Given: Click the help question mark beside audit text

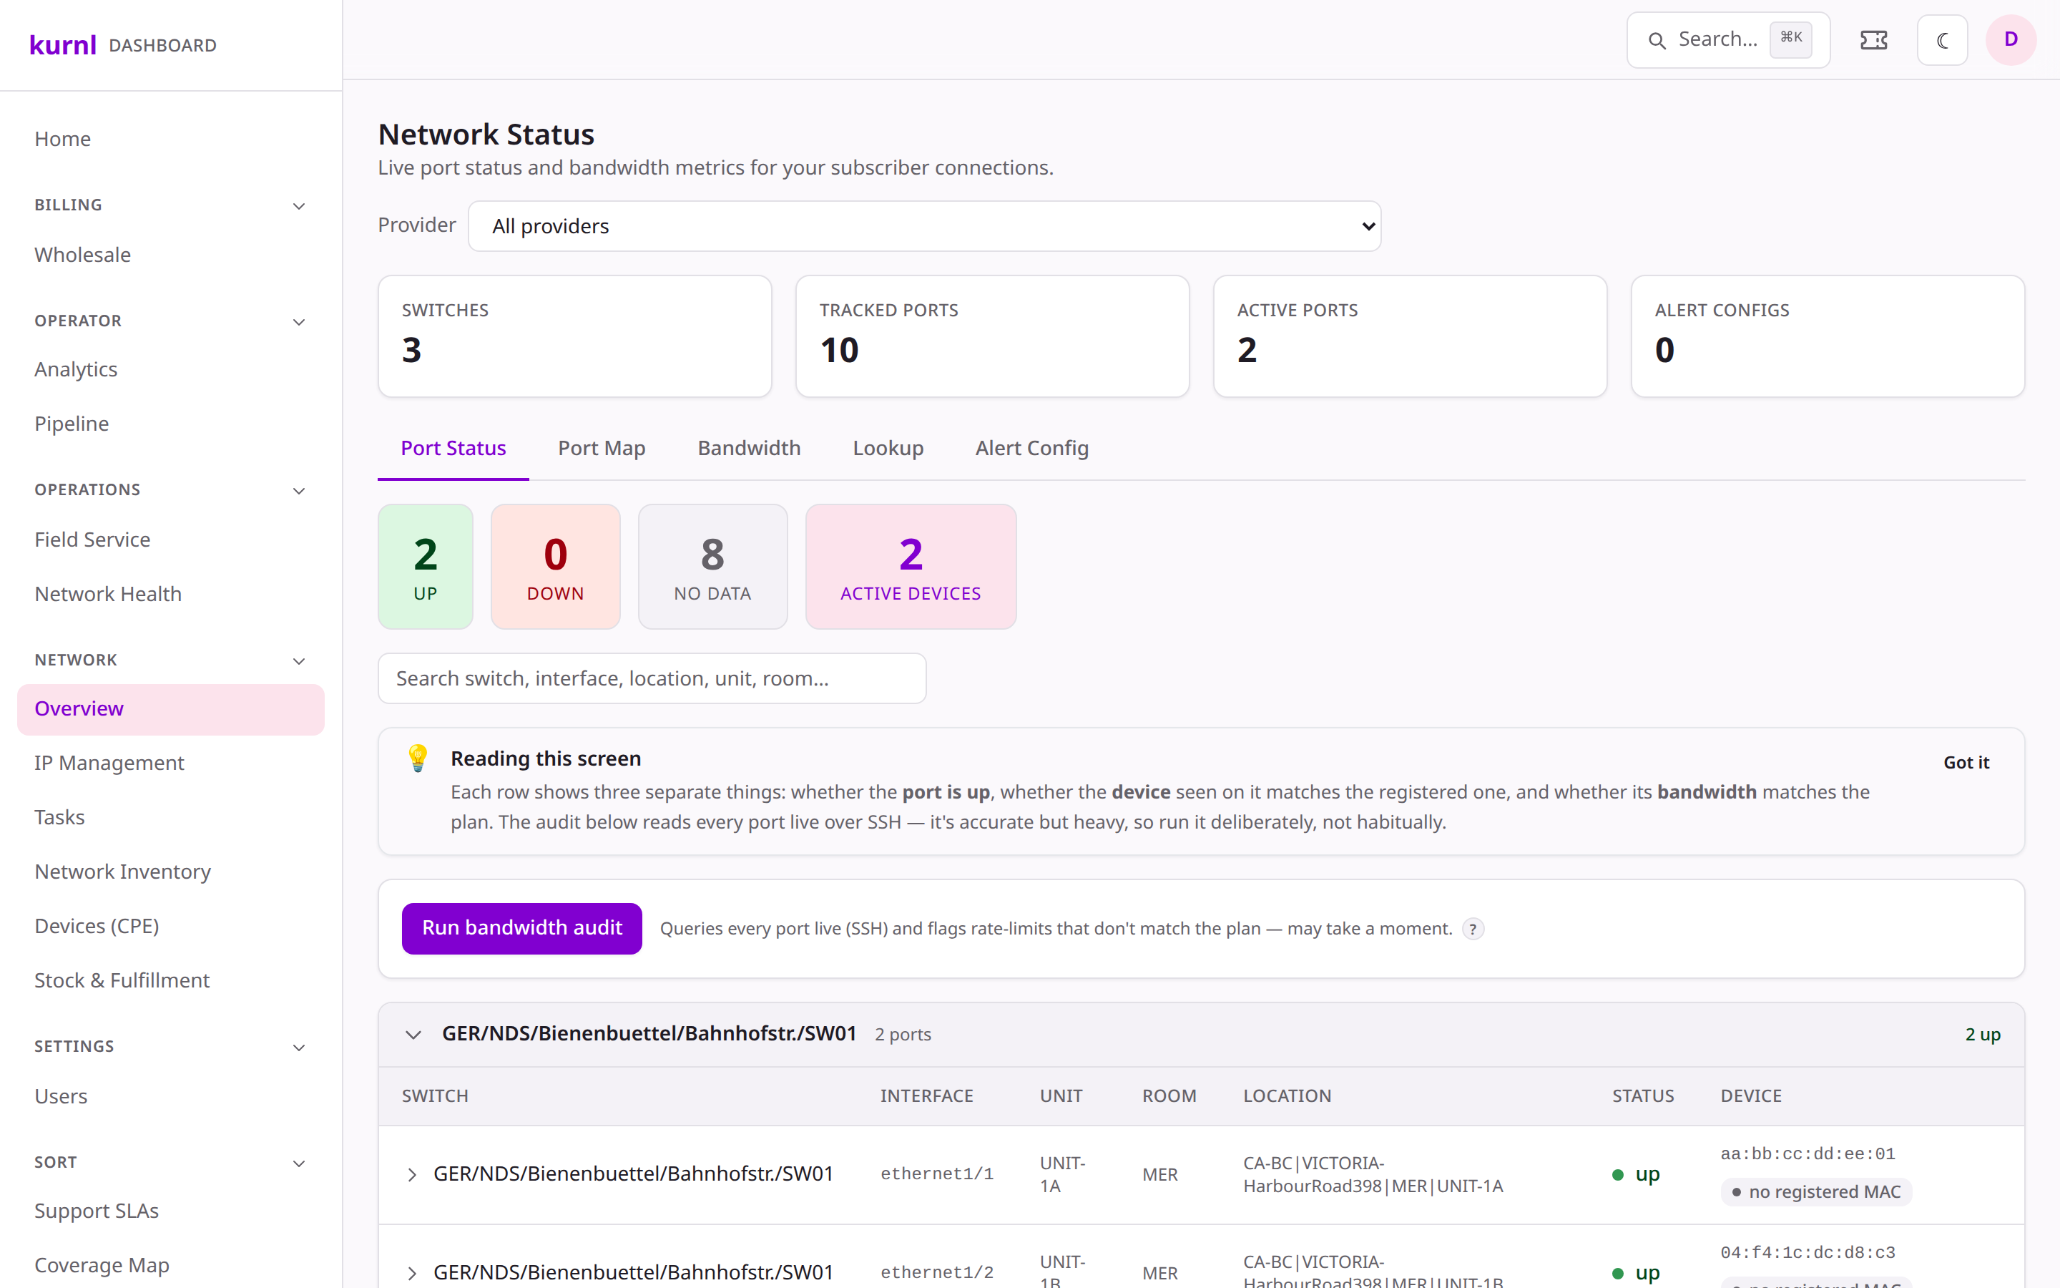Looking at the screenshot, I should tap(1473, 929).
